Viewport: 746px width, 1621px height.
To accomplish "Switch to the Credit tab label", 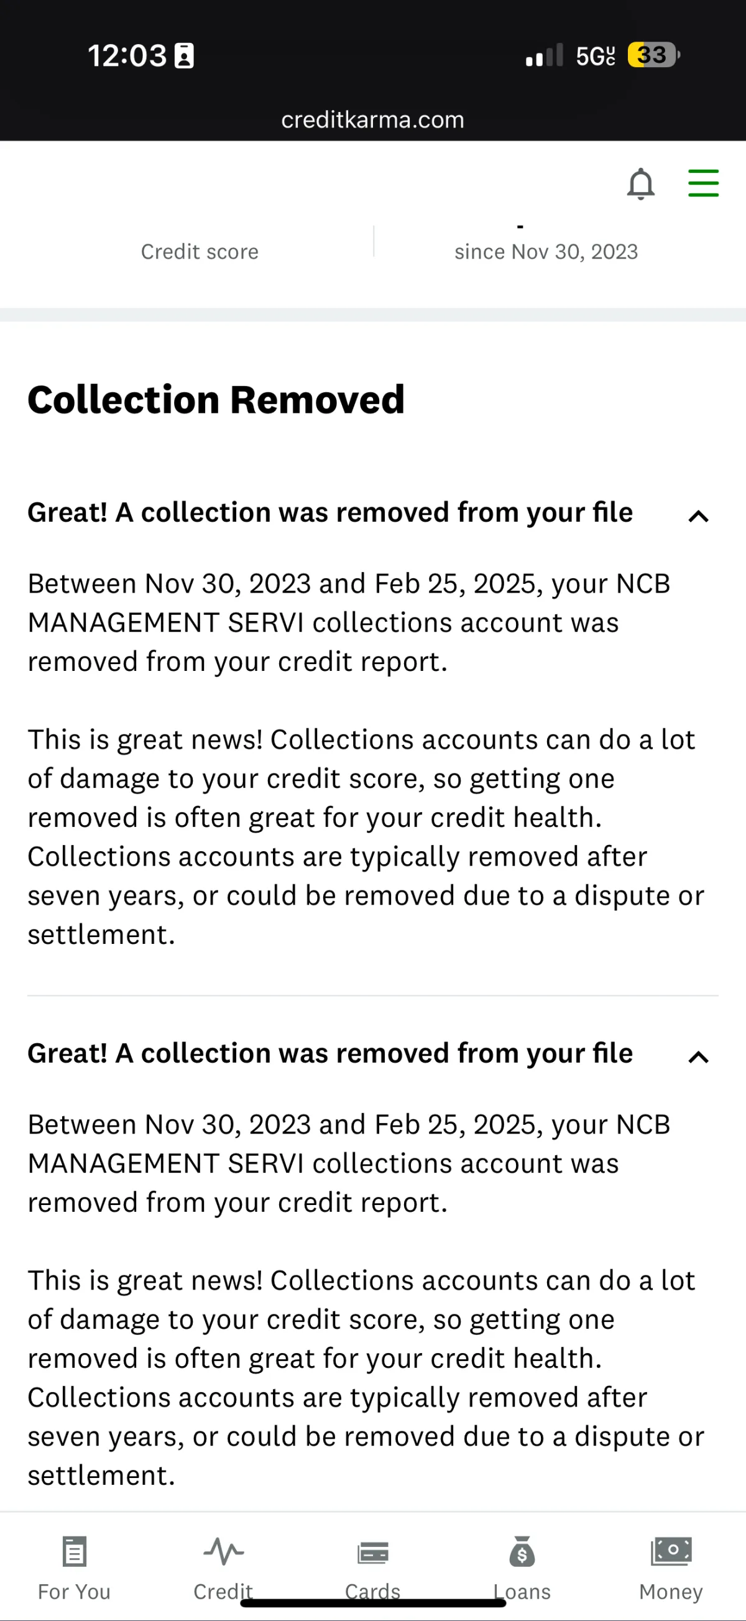I will [x=223, y=1591].
